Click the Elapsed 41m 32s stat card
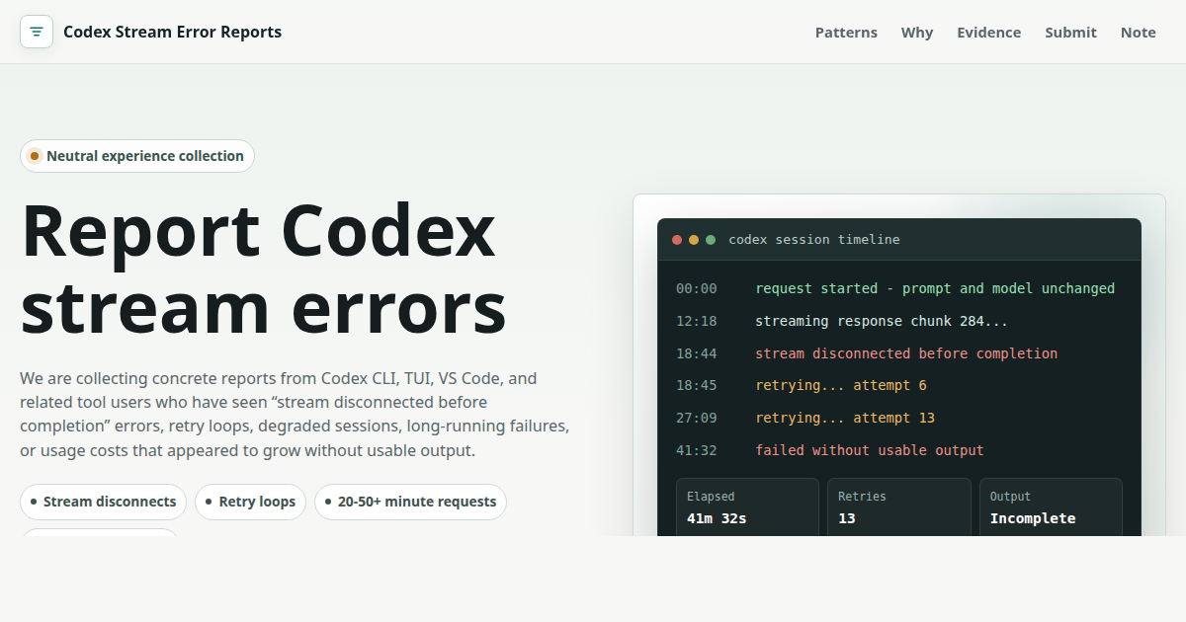The image size is (1186, 622). [x=747, y=507]
